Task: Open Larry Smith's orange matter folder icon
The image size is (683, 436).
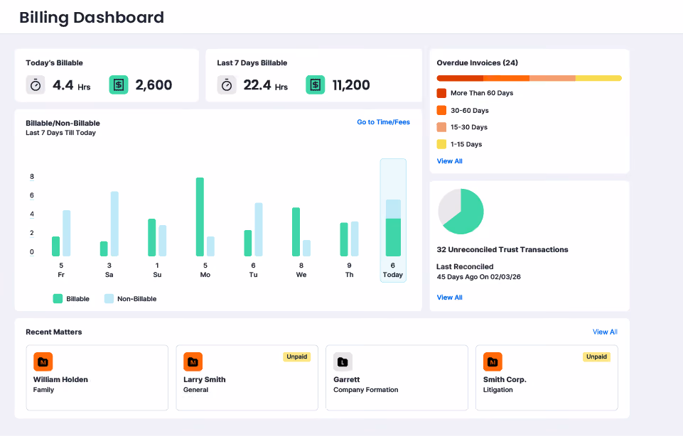Action: coord(193,361)
